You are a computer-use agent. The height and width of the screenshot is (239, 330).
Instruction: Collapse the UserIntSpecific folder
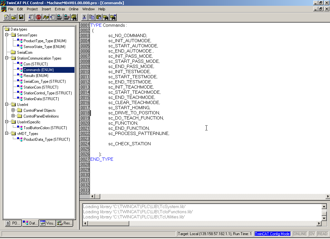click(x=7, y=122)
